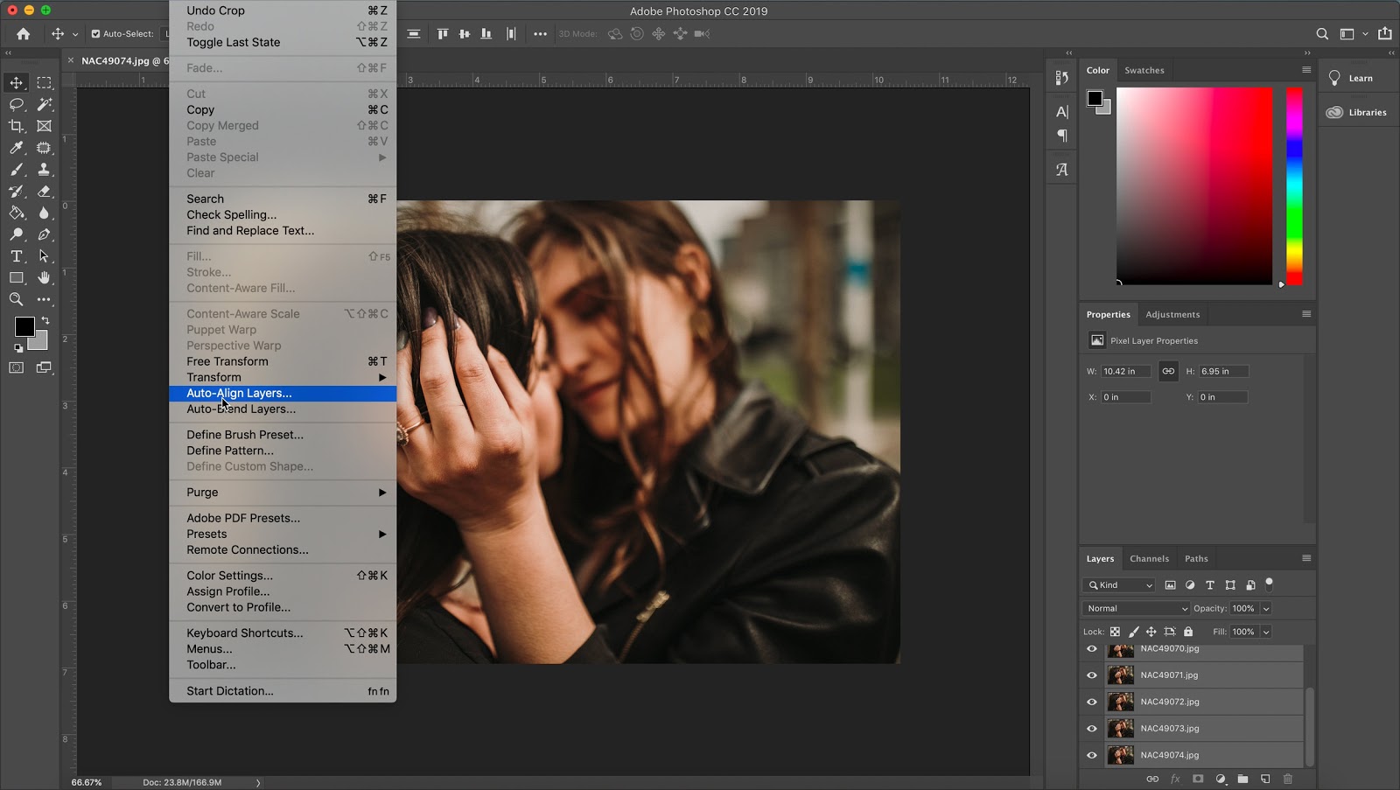Select the Horizontal Type tool
Screen dimensions: 1400x790
click(16, 256)
